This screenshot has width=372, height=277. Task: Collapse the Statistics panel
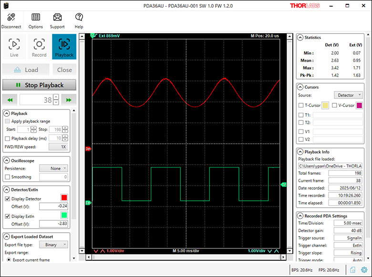click(300, 38)
